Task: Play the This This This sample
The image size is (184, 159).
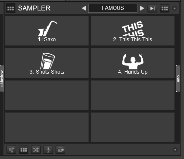Action: coord(133,30)
